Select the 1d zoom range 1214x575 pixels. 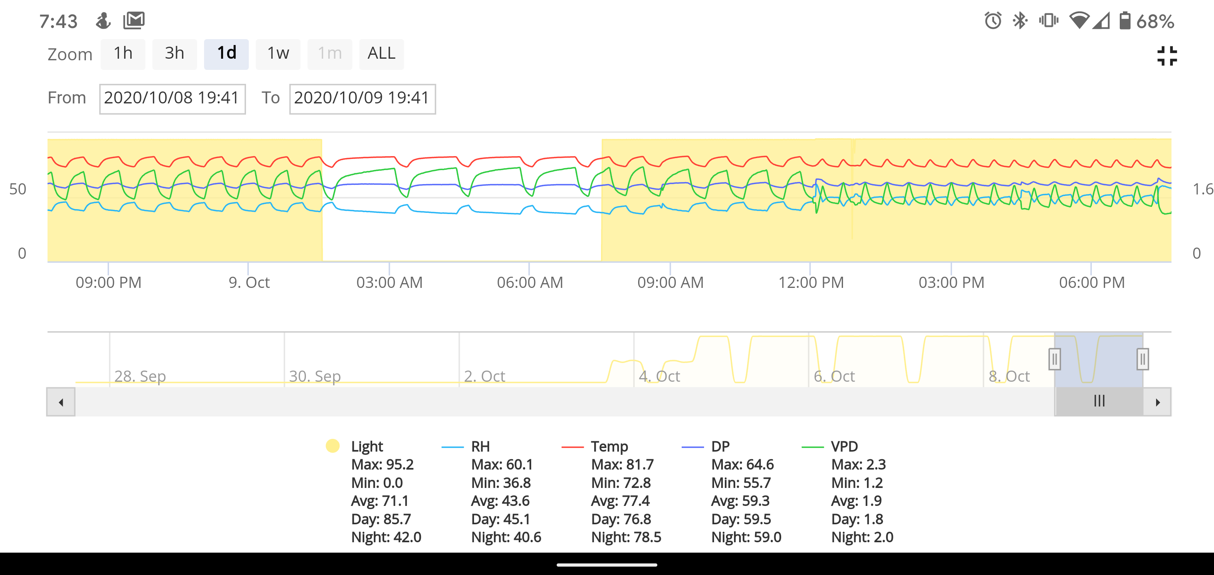tap(226, 54)
